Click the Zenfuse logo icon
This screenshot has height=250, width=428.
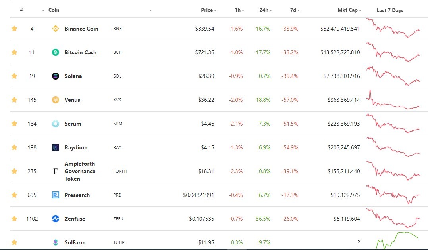tap(56, 219)
